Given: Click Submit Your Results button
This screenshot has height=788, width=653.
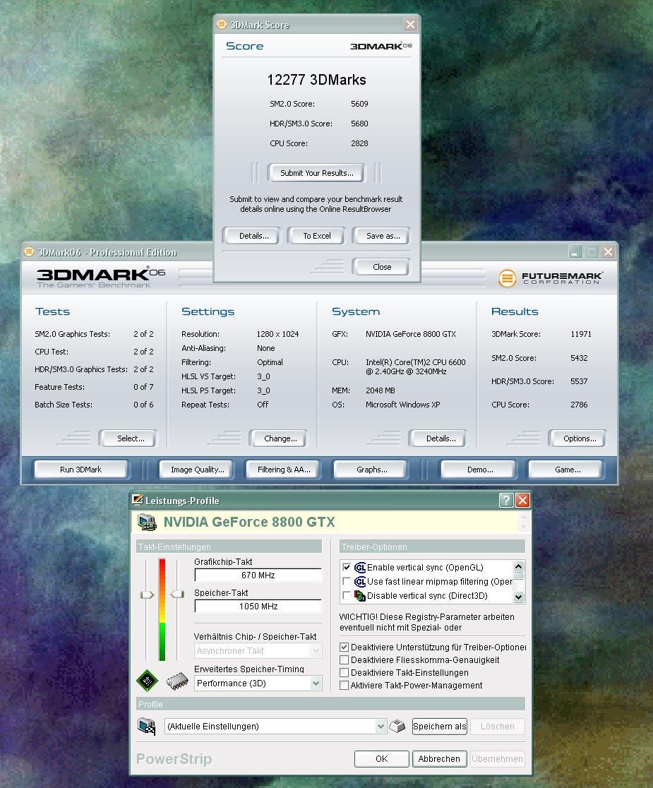Looking at the screenshot, I should tap(316, 173).
